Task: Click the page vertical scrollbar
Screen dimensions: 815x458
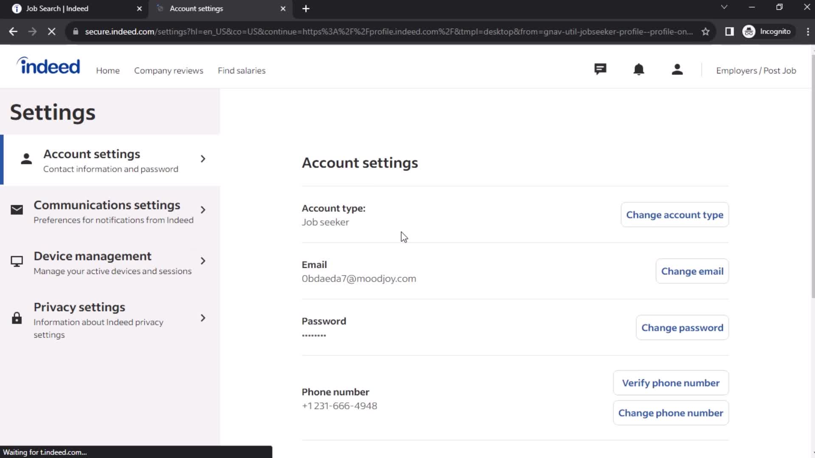Action: pos(812,176)
